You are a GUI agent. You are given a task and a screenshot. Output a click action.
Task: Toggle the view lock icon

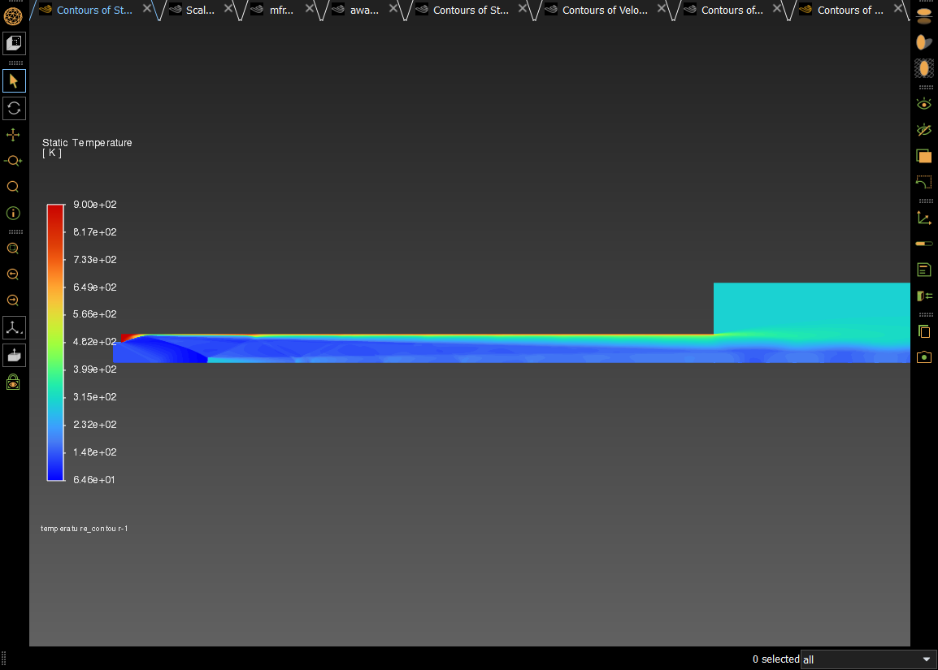coord(13,382)
